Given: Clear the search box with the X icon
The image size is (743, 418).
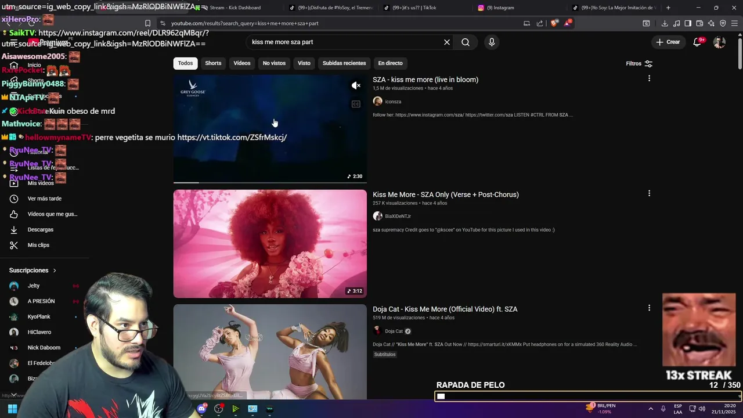Looking at the screenshot, I should pos(447,42).
